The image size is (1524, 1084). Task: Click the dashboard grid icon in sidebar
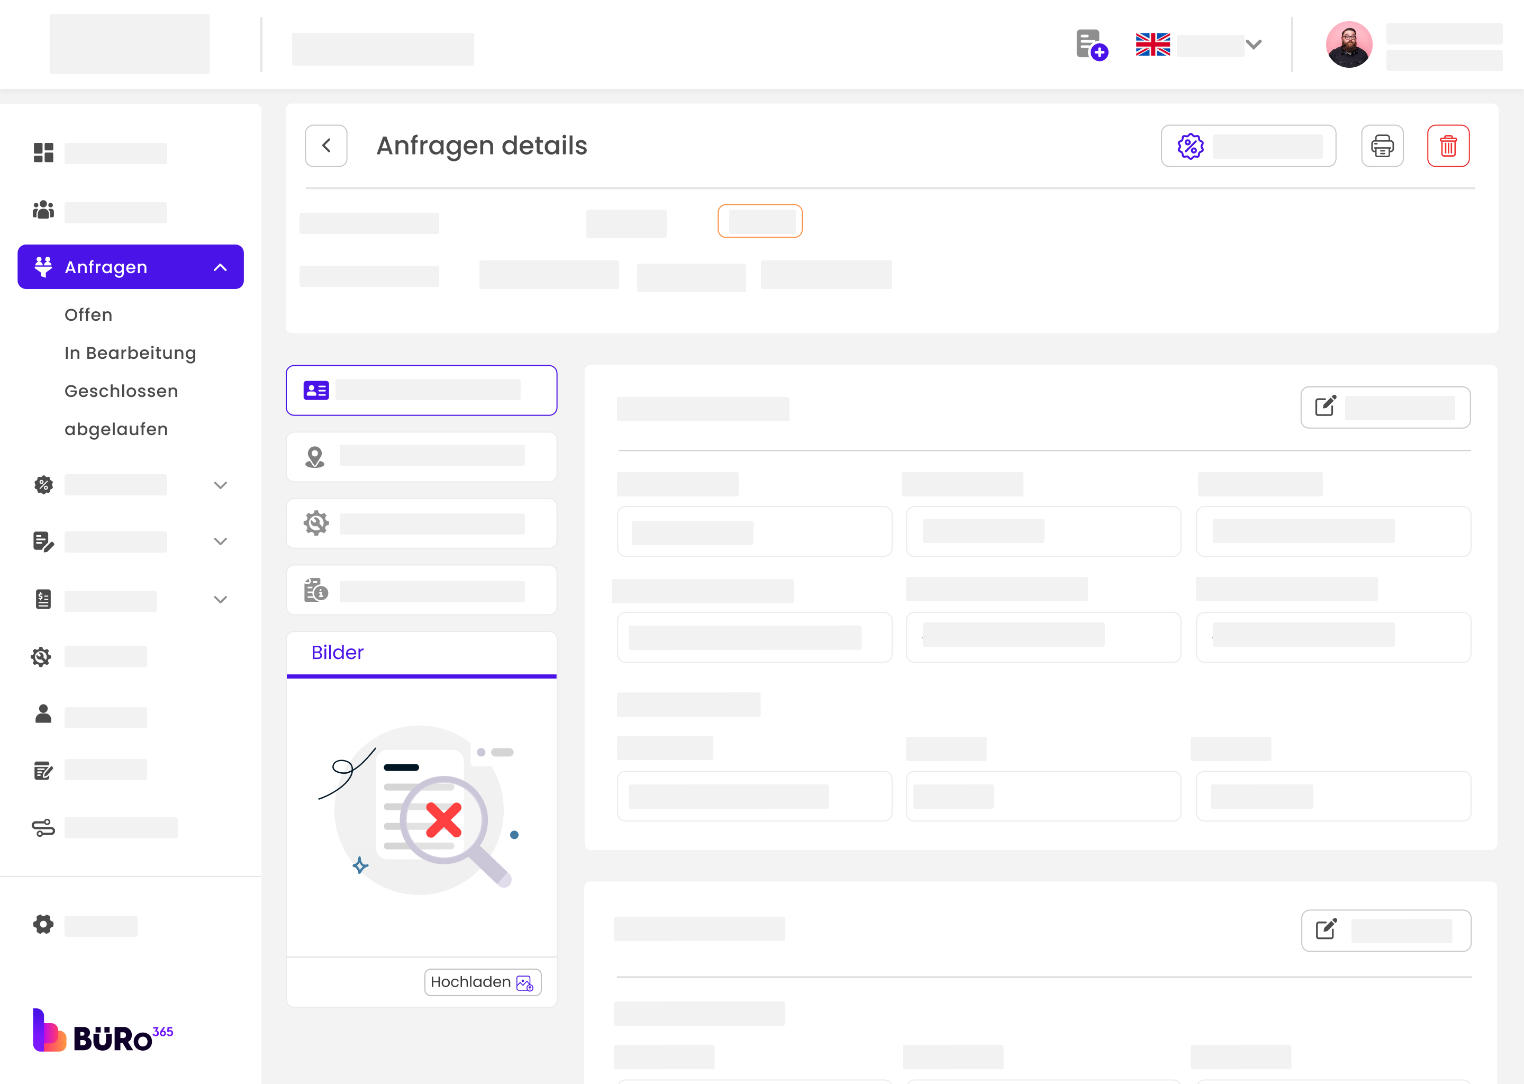(43, 152)
